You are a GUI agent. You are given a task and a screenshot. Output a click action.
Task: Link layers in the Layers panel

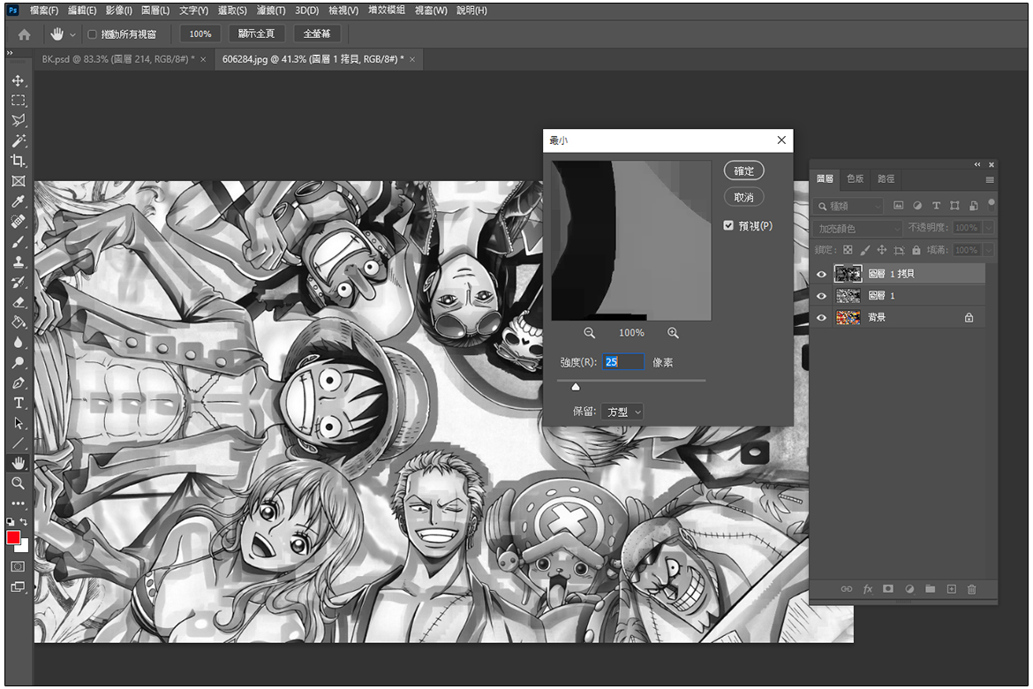pos(847,589)
